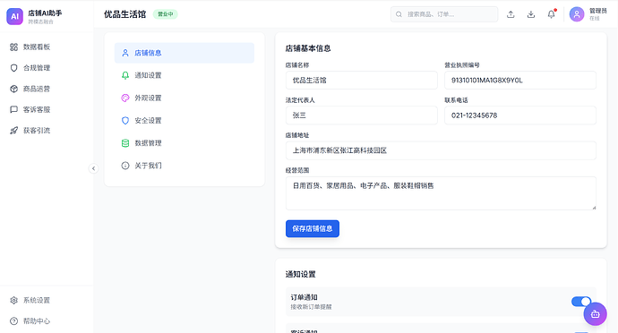Toggle the 订单通知 switch
Screen dimensions: 618x333
tap(581, 302)
